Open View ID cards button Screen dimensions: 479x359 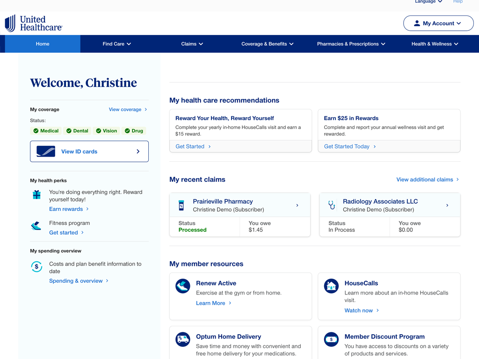pos(89,151)
